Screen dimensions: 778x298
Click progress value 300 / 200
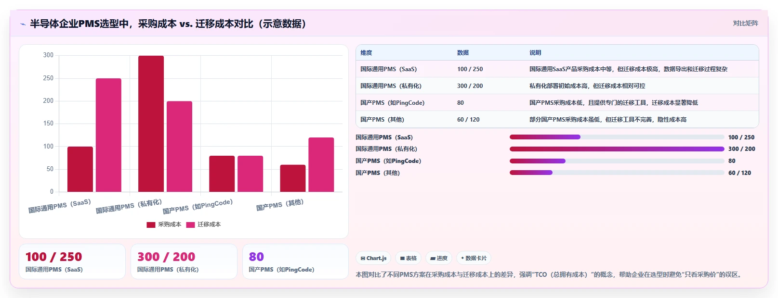pyautogui.click(x=742, y=149)
